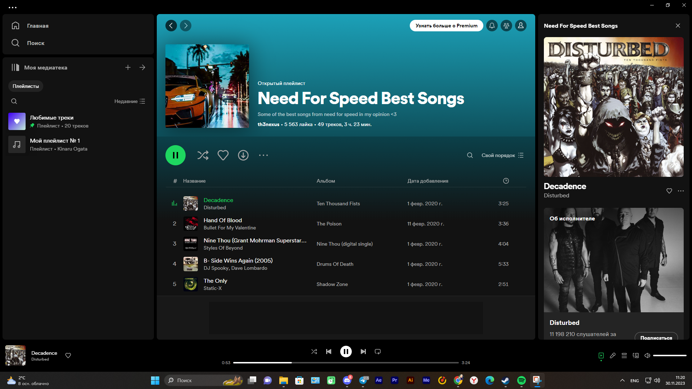
Task: Go back with the left chevron
Action: (x=171, y=26)
